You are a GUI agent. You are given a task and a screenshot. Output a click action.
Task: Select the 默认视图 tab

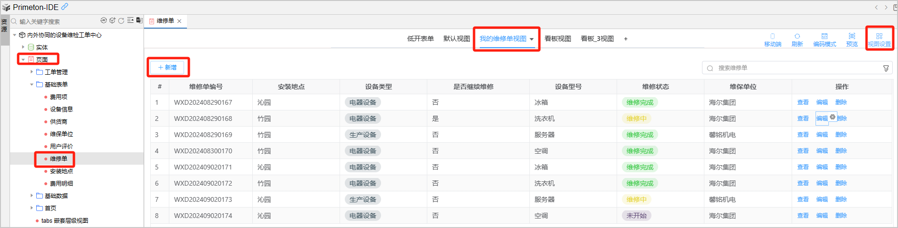pos(456,39)
